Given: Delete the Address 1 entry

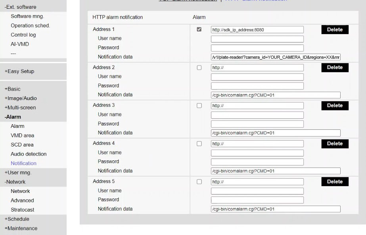Looking at the screenshot, I should [335, 30].
